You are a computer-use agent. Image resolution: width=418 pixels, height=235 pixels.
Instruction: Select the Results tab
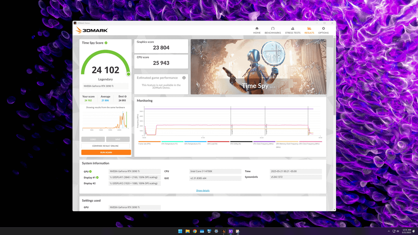[x=309, y=31]
